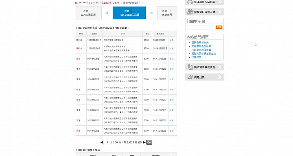The width and height of the screenshot is (293, 156).
Task: Open 交通違規查詢結果 popular page link
Action: [x=201, y=46]
